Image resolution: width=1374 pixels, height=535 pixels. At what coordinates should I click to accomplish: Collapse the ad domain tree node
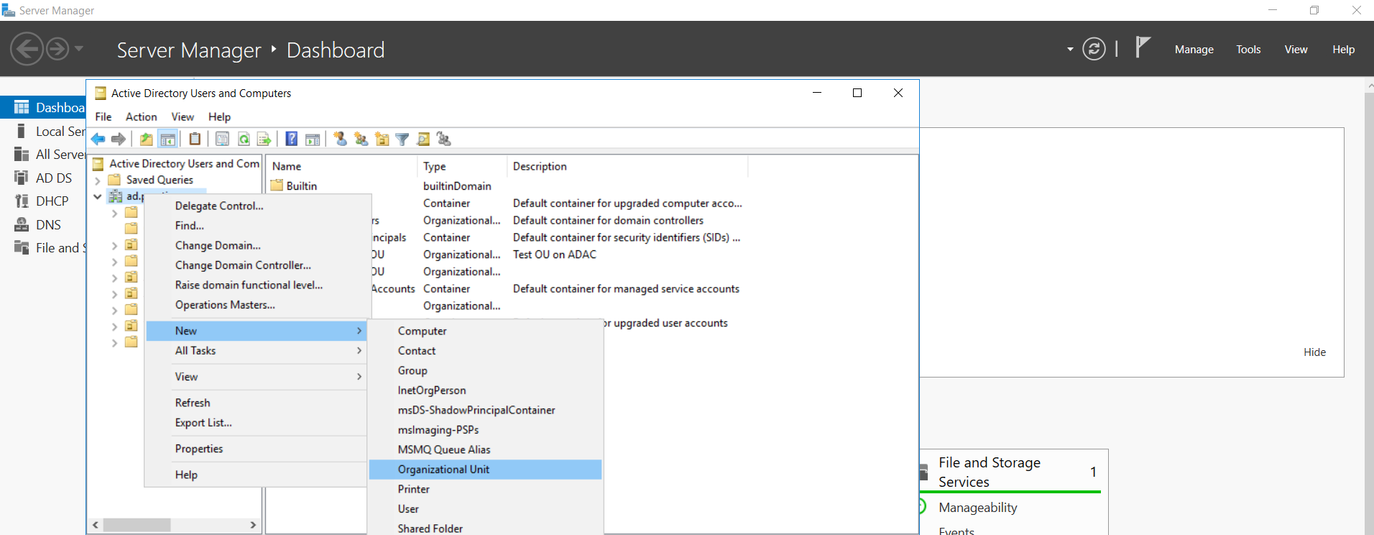(x=98, y=196)
